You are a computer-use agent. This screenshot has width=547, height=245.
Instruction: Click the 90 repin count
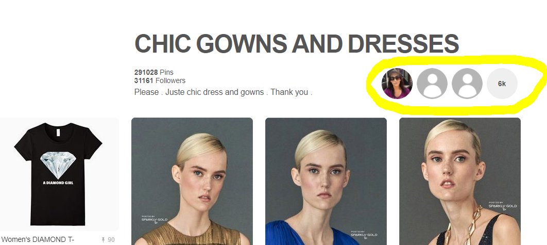[111, 240]
